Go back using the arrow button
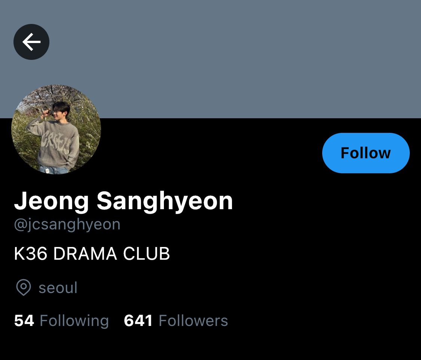 [x=31, y=42]
